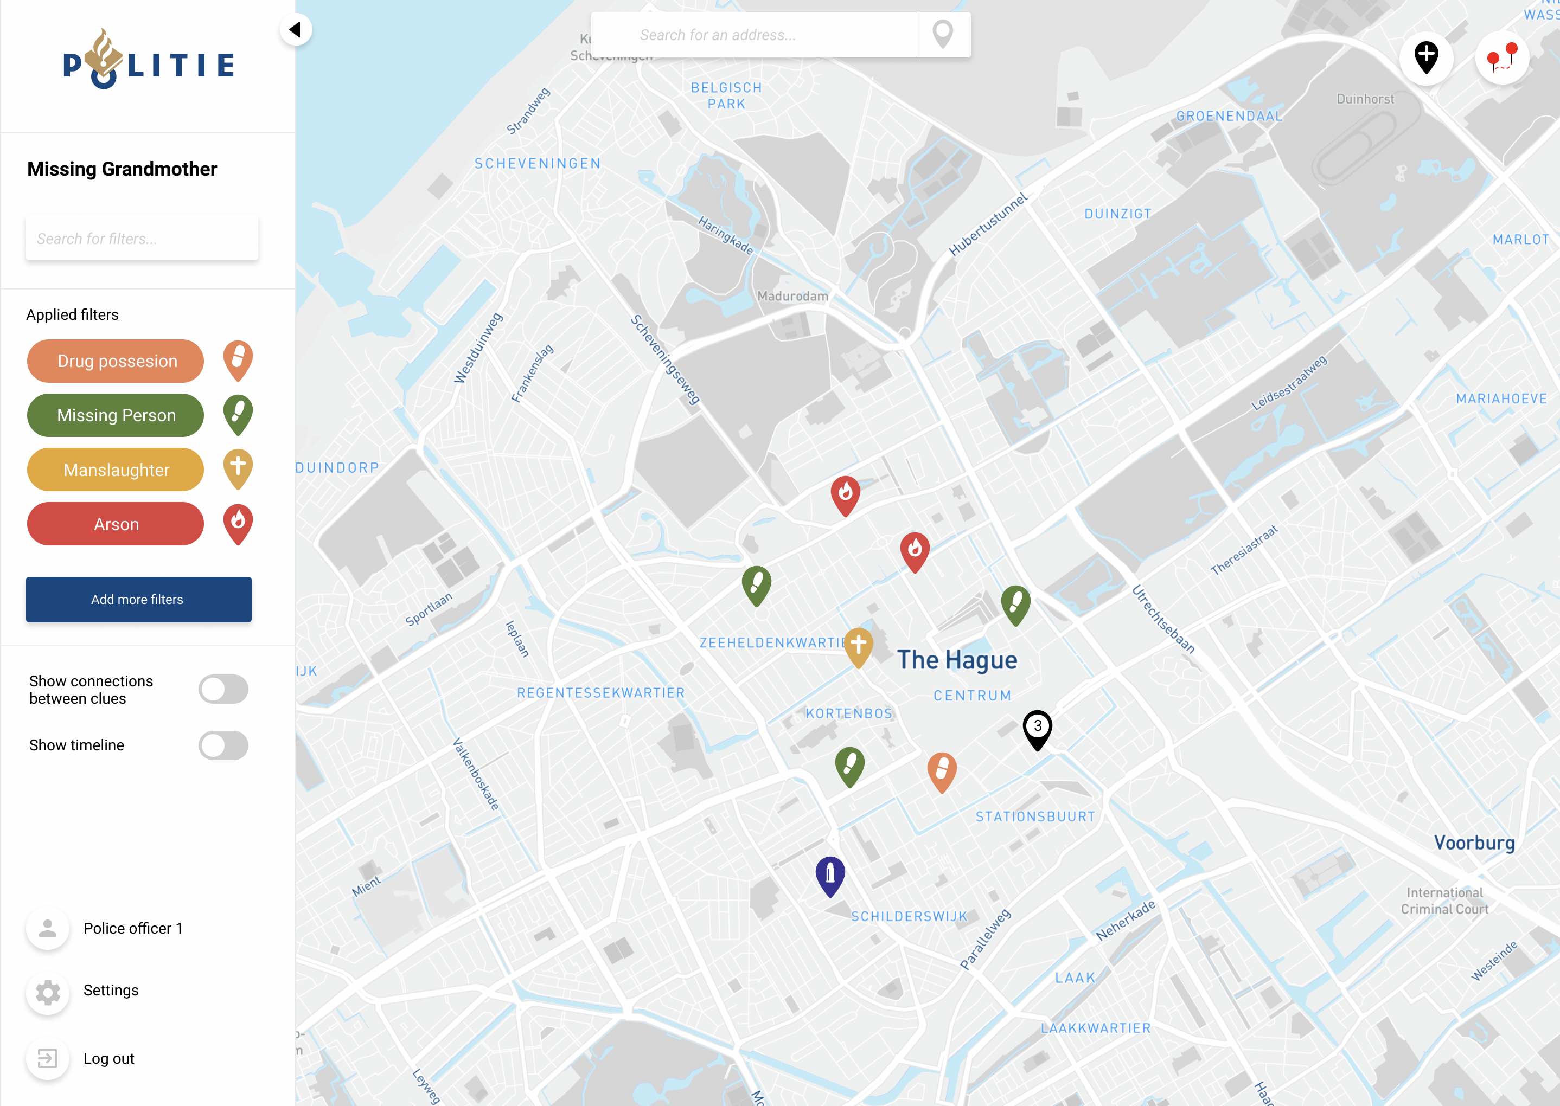Screen dimensions: 1560x1106
Task: Select the topmost red arson marker on the map
Action: 845,493
